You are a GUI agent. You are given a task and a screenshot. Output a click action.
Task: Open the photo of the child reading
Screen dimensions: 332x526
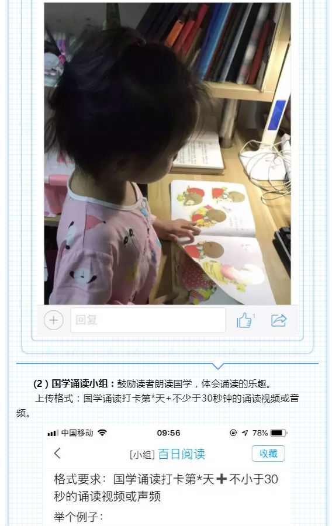tap(167, 154)
